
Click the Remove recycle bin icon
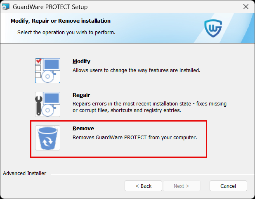[47, 138]
